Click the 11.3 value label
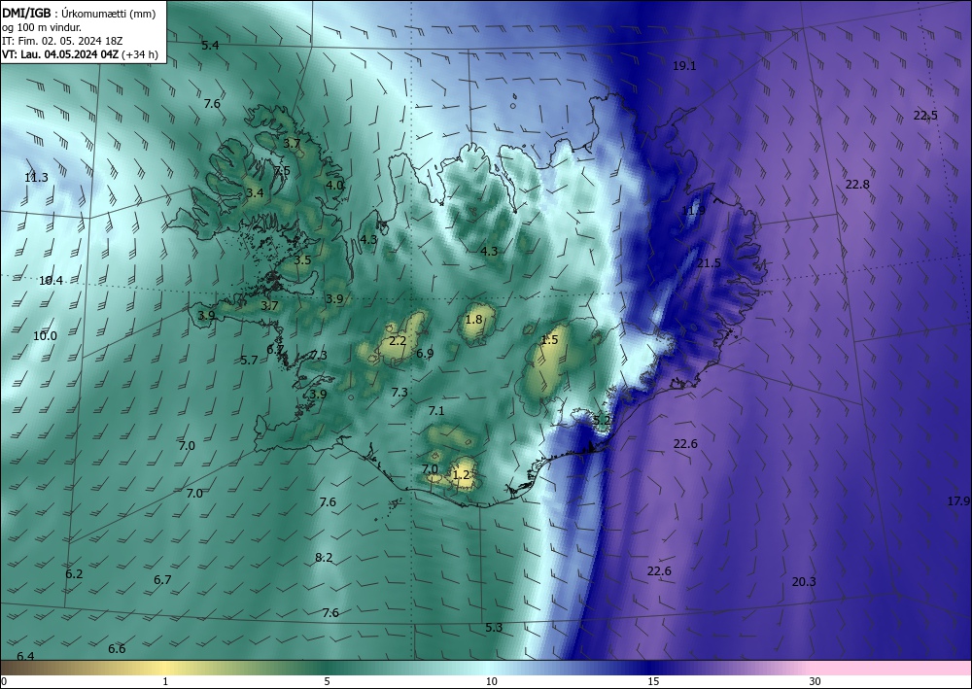This screenshot has width=972, height=689. 36,178
